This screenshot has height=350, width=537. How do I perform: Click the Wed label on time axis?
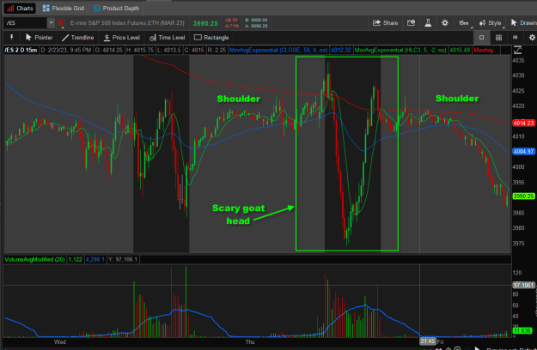(x=59, y=341)
